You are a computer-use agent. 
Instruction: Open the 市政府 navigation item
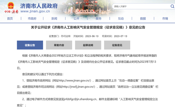(32, 18)
